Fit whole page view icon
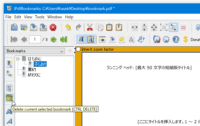This screenshot has width=200, height=126. (x=154, y=27)
